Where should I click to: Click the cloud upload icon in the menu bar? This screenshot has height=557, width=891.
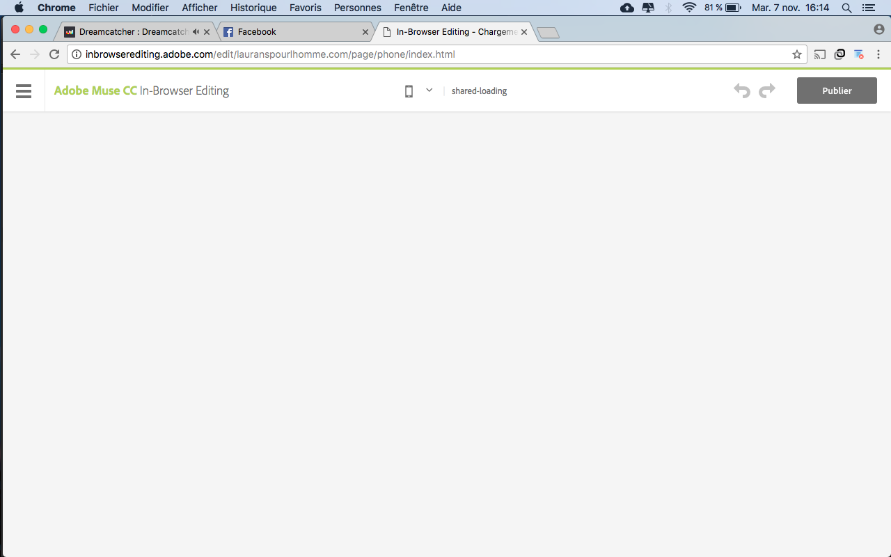(627, 8)
